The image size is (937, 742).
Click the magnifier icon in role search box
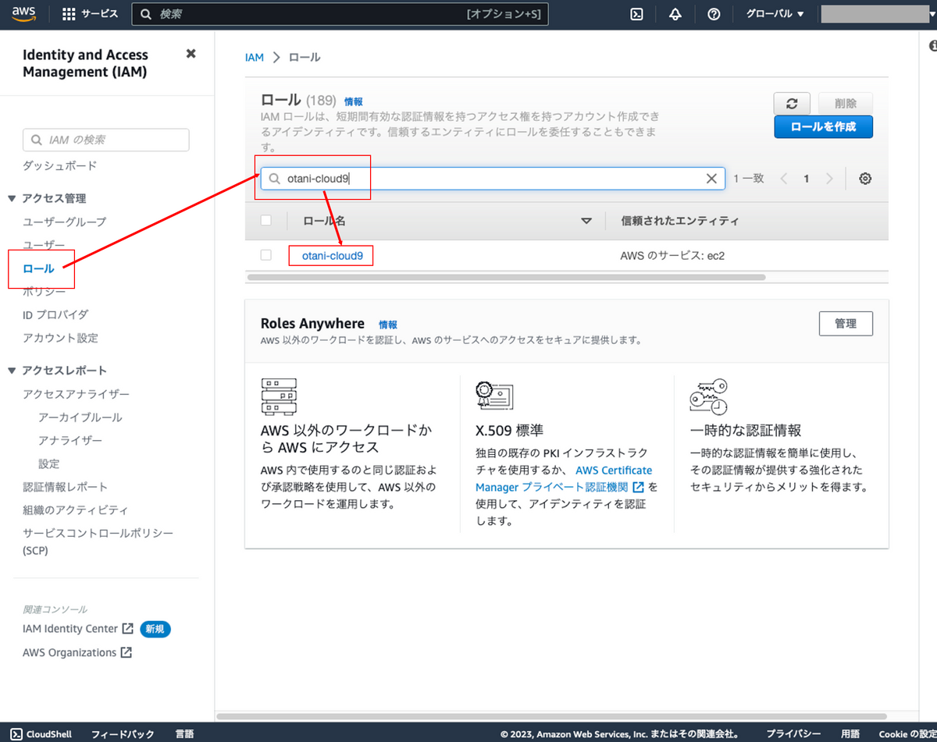[274, 179]
